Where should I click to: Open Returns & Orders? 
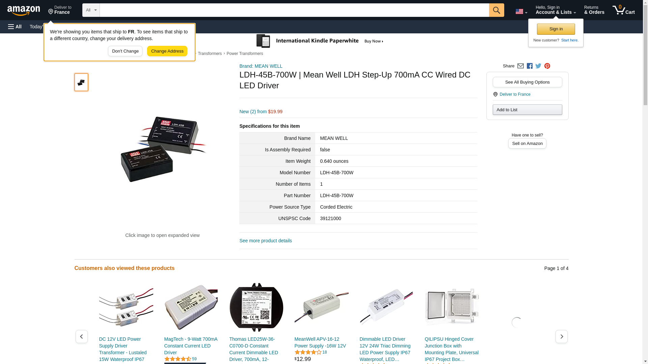594,10
